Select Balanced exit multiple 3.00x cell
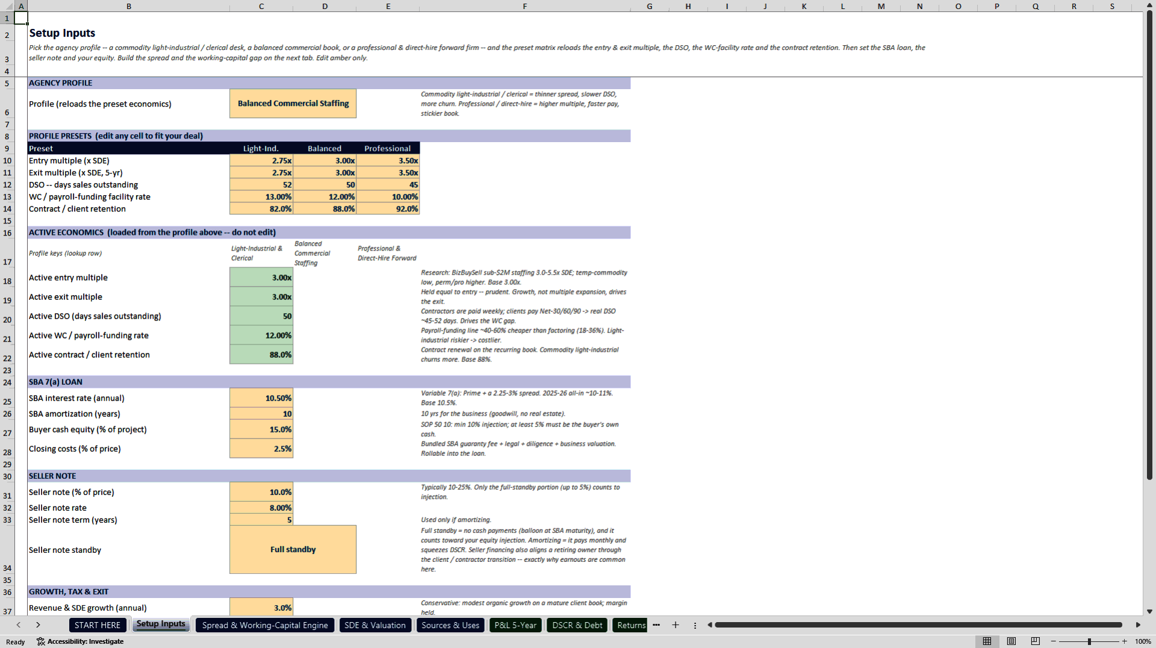This screenshot has width=1156, height=648. [325, 173]
